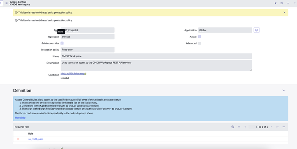Viewport: 297px width, 149px height.
Task: Dismiss the yellow read-only notification banner
Action: click(x=284, y=12)
